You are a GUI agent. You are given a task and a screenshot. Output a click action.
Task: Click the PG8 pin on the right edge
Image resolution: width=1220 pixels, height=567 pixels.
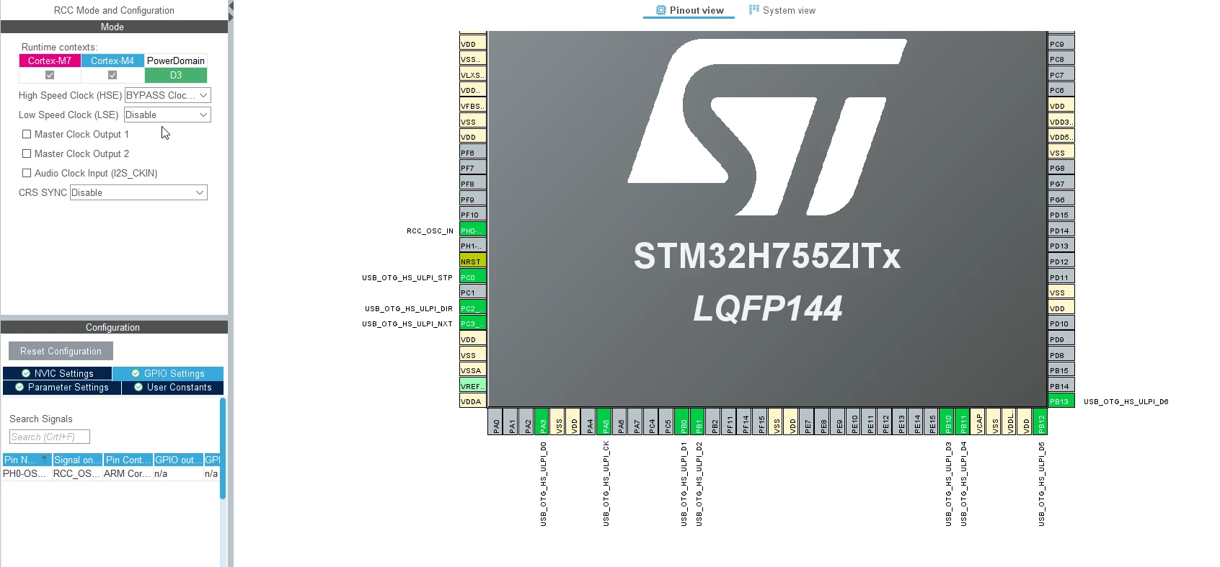coord(1061,168)
